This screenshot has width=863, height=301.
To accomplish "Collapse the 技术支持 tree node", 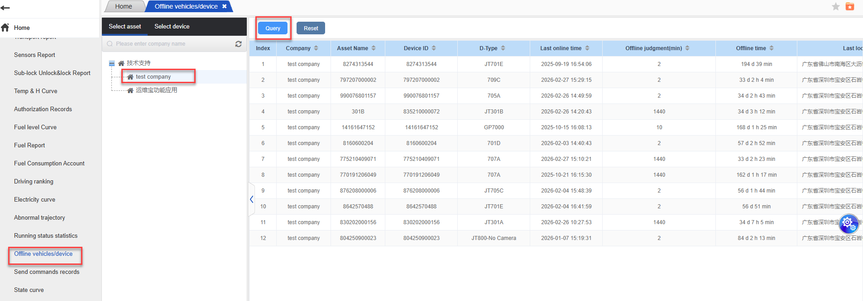I will pyautogui.click(x=112, y=63).
